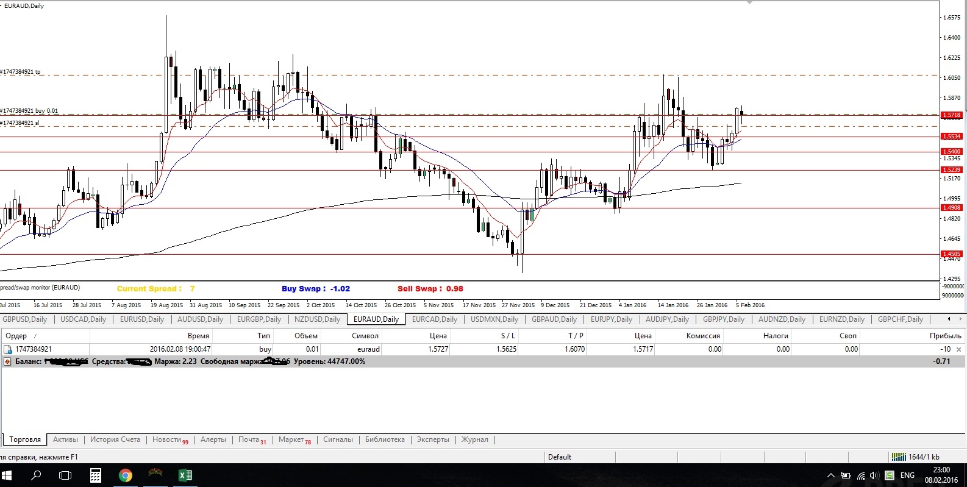Select the order icon beside ticket 1747384921
This screenshot has width=967, height=487.
click(x=8, y=349)
